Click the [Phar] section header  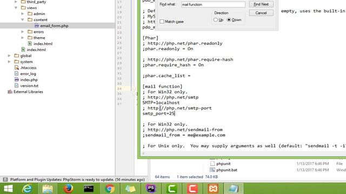[x=150, y=38]
